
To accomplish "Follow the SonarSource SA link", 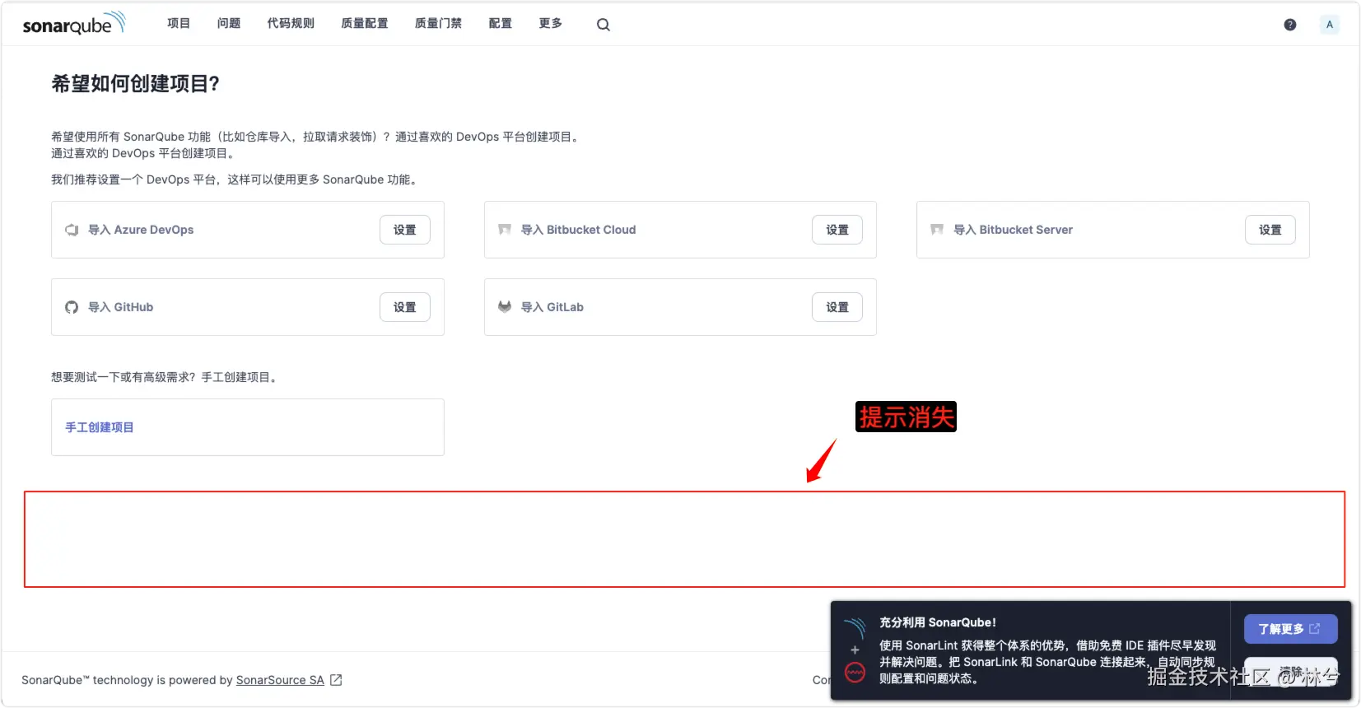I will coord(280,680).
